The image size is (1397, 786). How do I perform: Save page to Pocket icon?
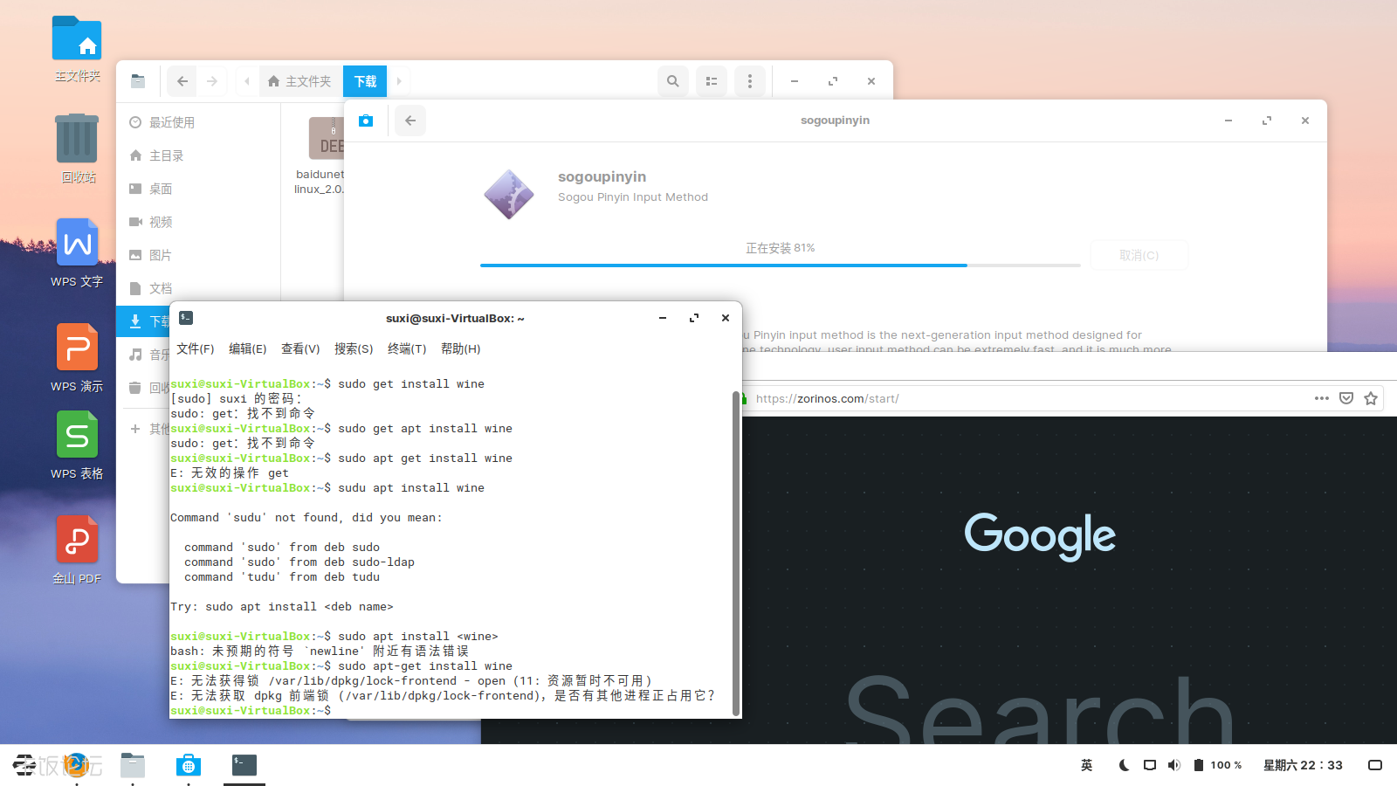[1346, 398]
